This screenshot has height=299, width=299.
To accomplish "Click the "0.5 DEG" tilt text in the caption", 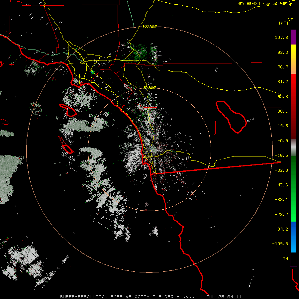I will 163,297.
